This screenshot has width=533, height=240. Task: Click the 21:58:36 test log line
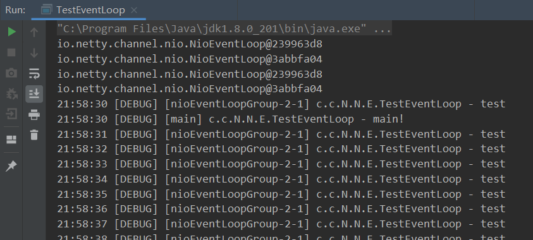coord(281,209)
